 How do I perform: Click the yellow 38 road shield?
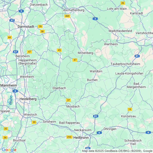(42, 31)
